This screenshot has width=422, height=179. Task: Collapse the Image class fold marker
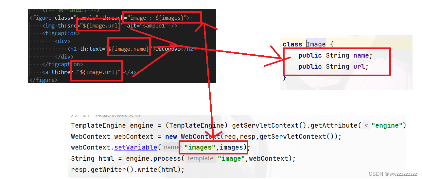(x=281, y=44)
